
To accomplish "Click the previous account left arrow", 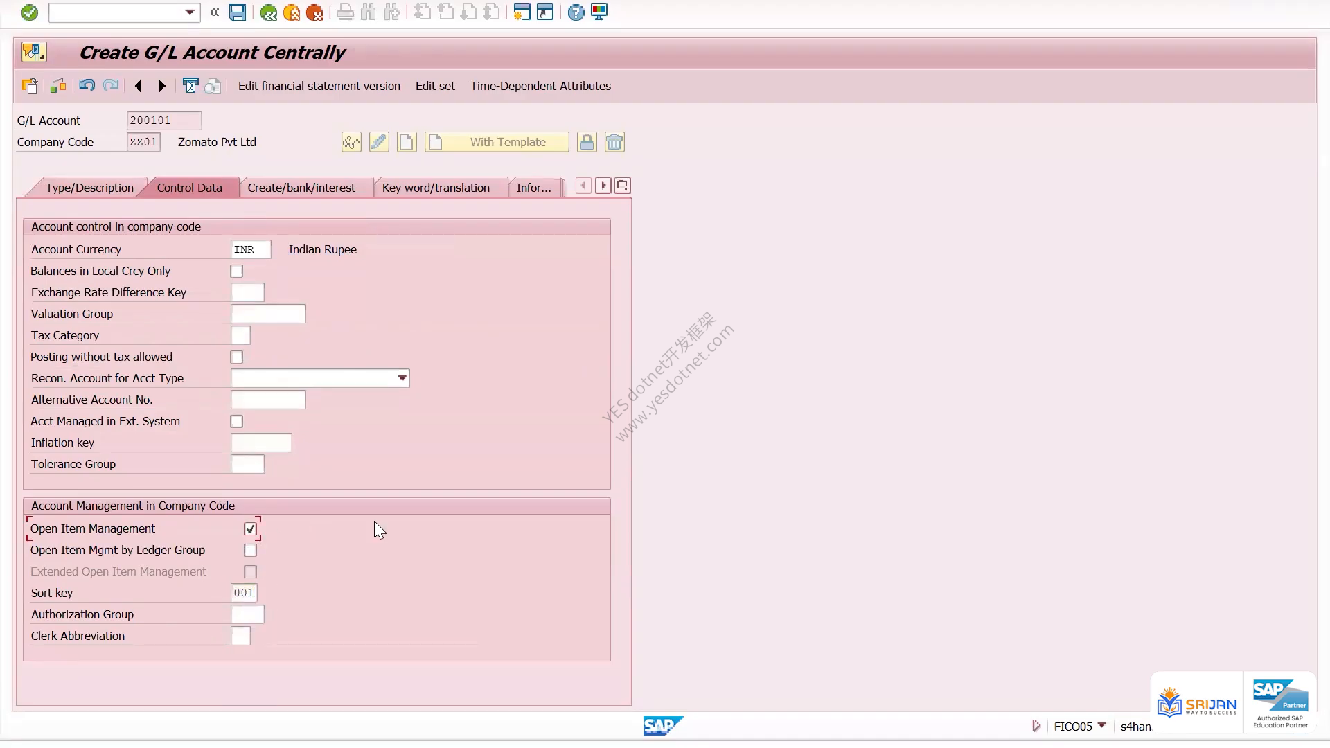I will (x=139, y=86).
